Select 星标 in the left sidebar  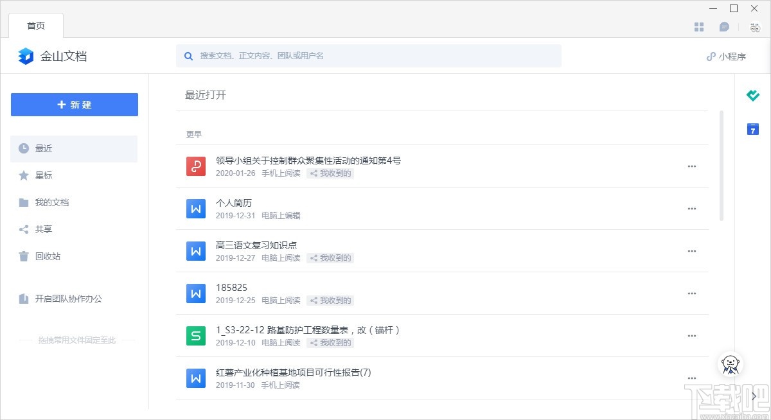(x=43, y=175)
